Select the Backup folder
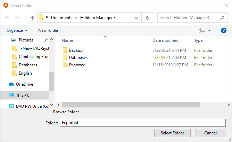The width and height of the screenshot is (232, 142). pos(76,50)
